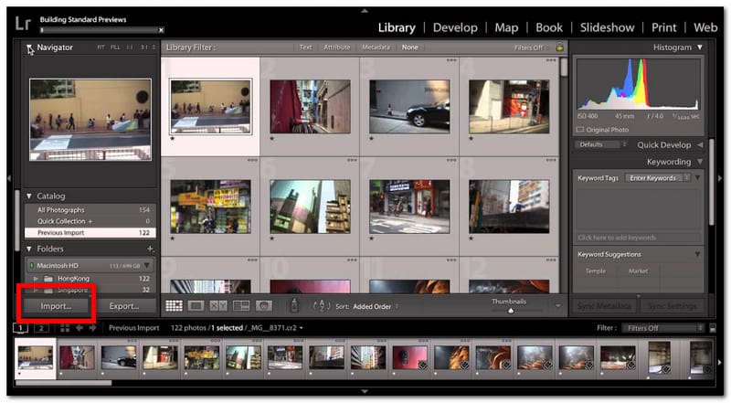
Task: Enable Metadata filter in Library Filter
Action: pos(376,48)
